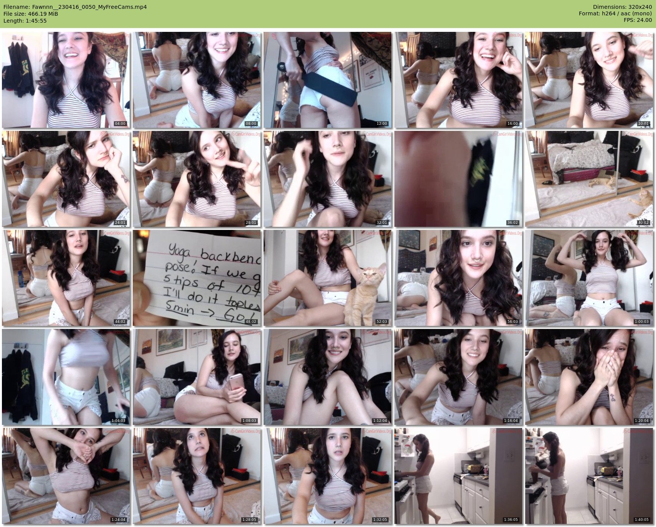Open the frame timestamped 1:28:05

[x=196, y=476]
